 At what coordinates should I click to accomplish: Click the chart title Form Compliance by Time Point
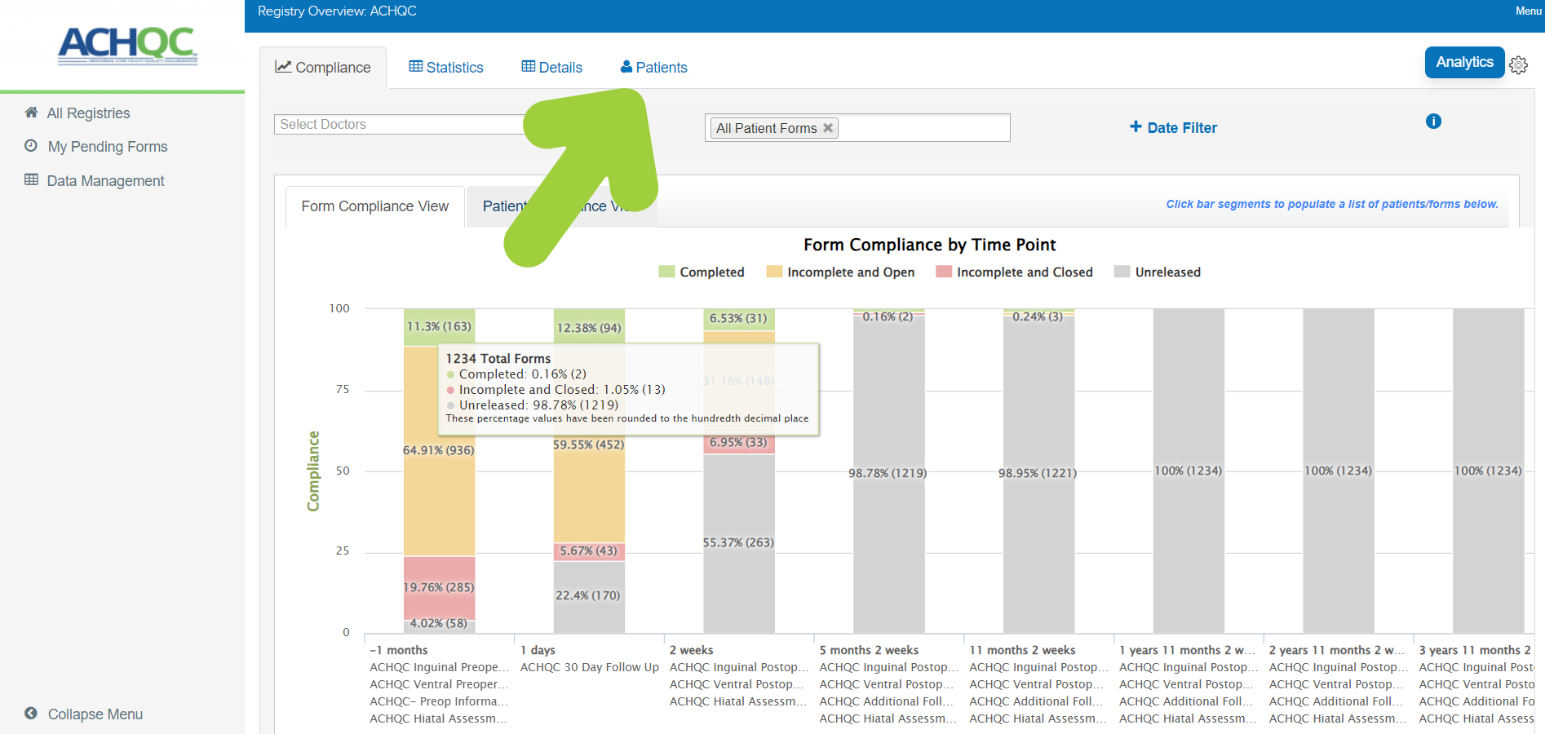930,245
